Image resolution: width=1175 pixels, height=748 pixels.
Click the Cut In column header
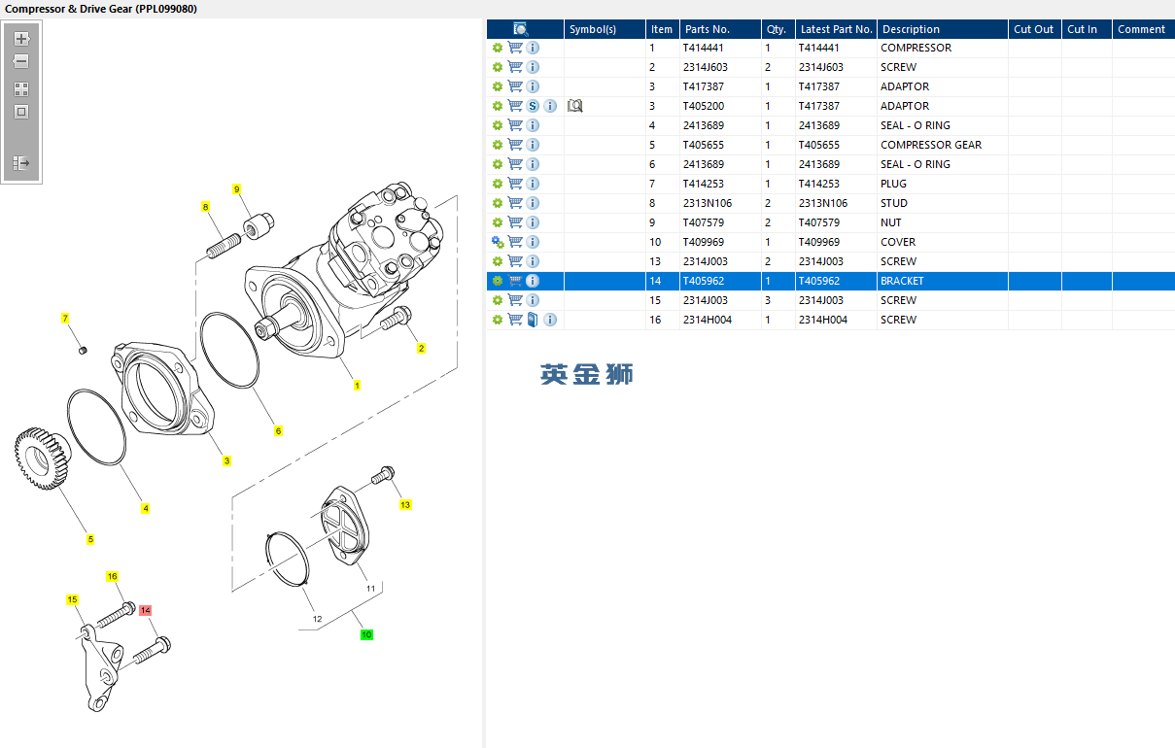[1087, 29]
